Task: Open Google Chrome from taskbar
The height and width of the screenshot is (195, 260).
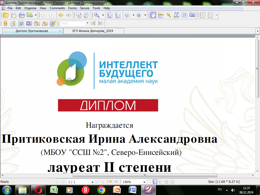Action: (x=101, y=190)
